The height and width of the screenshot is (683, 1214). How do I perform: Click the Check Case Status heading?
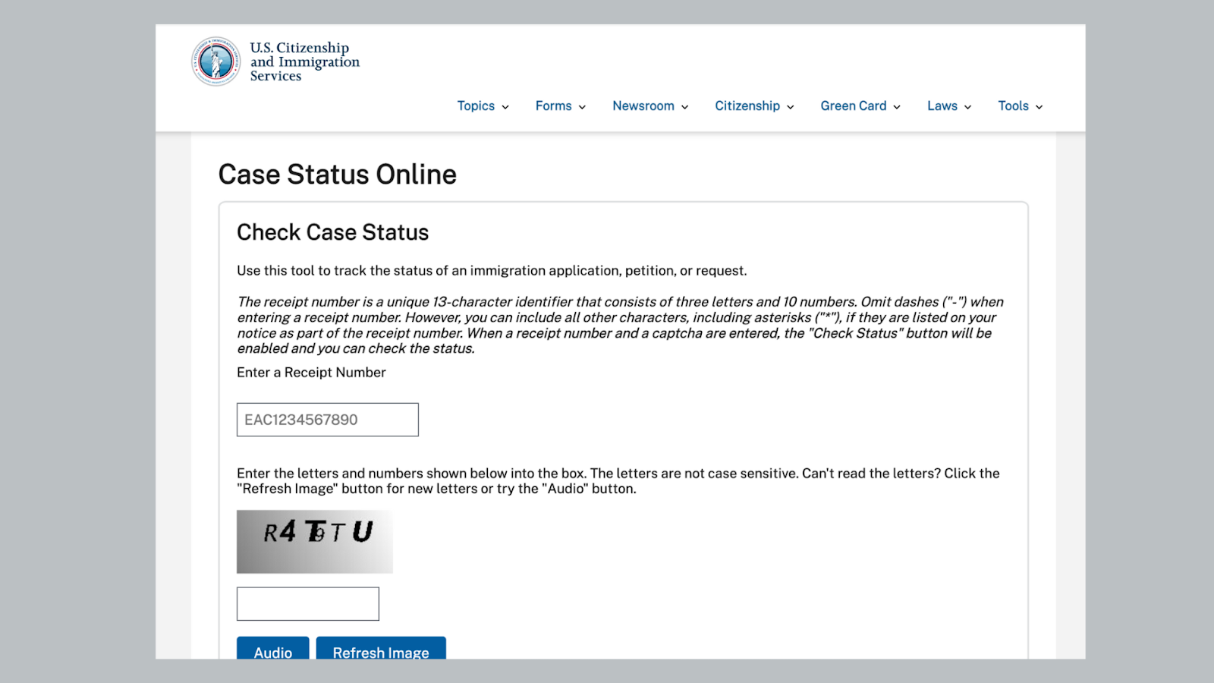pos(333,232)
